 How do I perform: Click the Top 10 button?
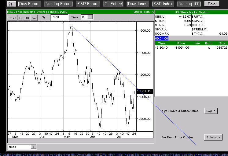(24, 18)
